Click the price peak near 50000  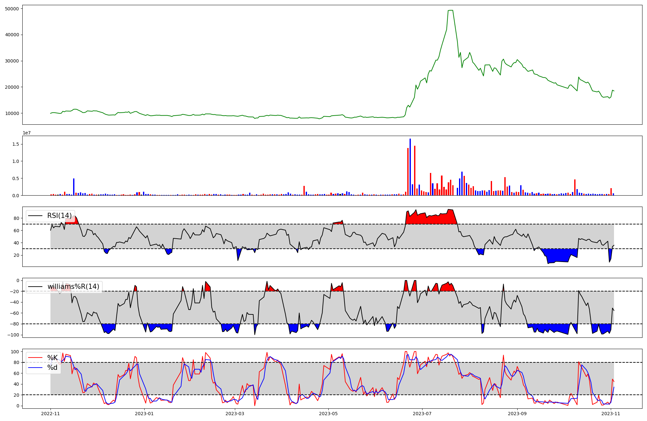pos(450,11)
